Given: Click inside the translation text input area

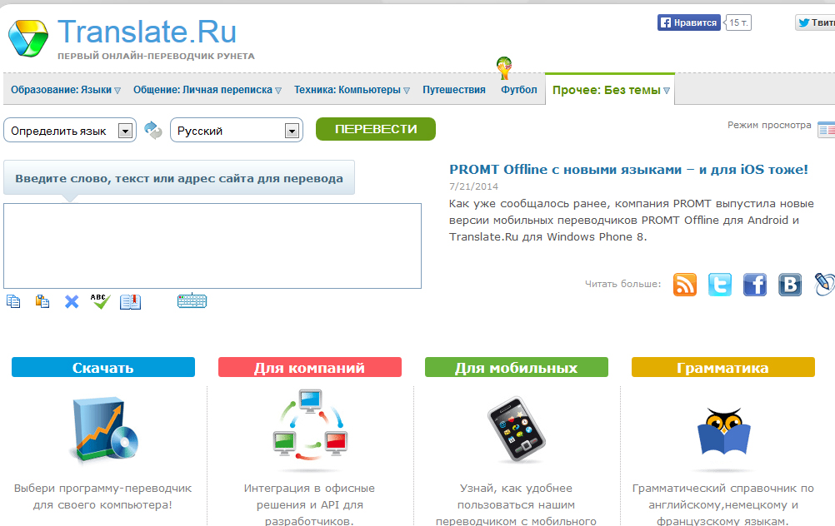Looking at the screenshot, I should point(212,246).
